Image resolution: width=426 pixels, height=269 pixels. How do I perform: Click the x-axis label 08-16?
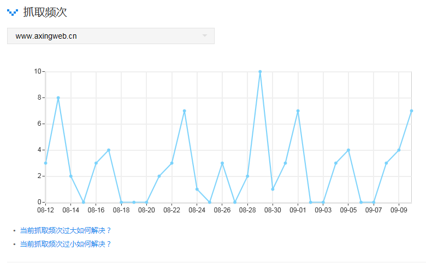coord(96,210)
